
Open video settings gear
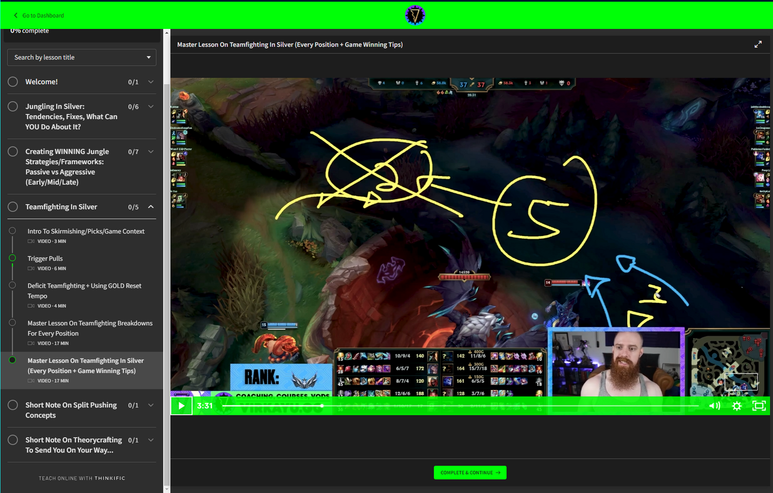tap(737, 406)
